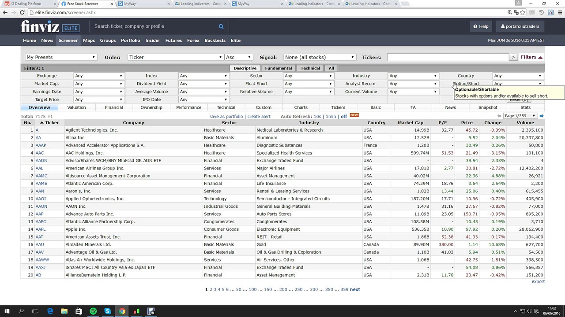Select the Valuation view tab
The height and width of the screenshot is (317, 565).
[x=76, y=107]
